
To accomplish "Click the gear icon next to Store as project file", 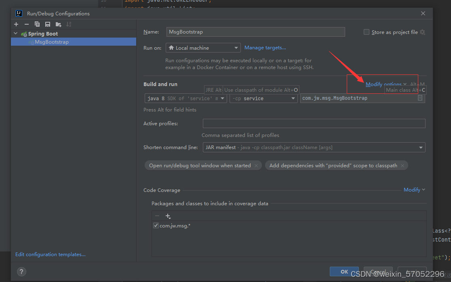I will coord(423,32).
